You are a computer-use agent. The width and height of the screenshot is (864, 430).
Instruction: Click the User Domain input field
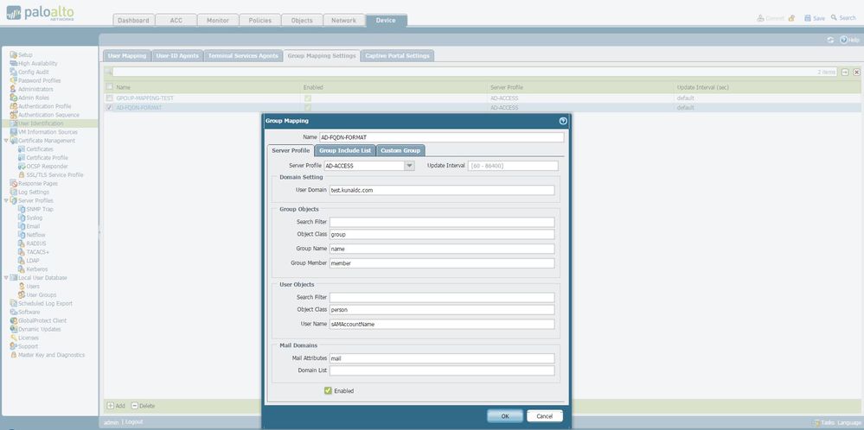pyautogui.click(x=441, y=190)
